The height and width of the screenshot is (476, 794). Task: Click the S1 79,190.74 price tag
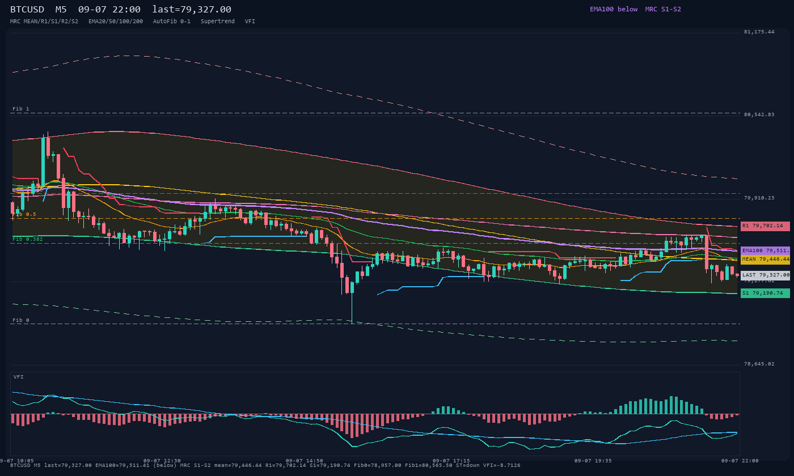point(765,293)
